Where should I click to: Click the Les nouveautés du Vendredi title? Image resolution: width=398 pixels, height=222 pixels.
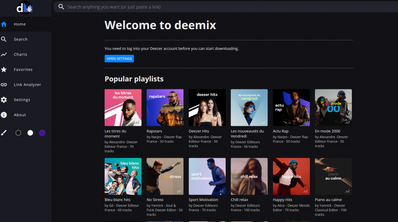click(x=247, y=134)
